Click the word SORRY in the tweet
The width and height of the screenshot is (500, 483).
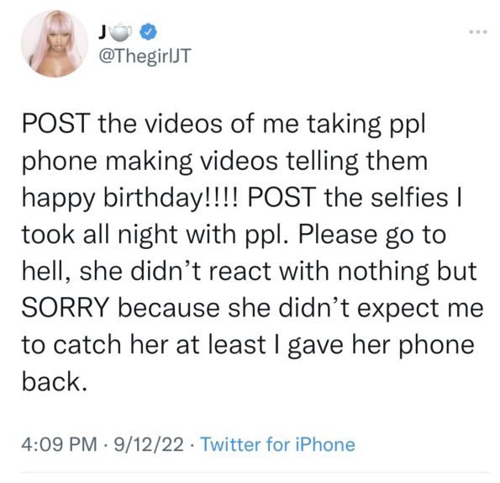pos(66,308)
